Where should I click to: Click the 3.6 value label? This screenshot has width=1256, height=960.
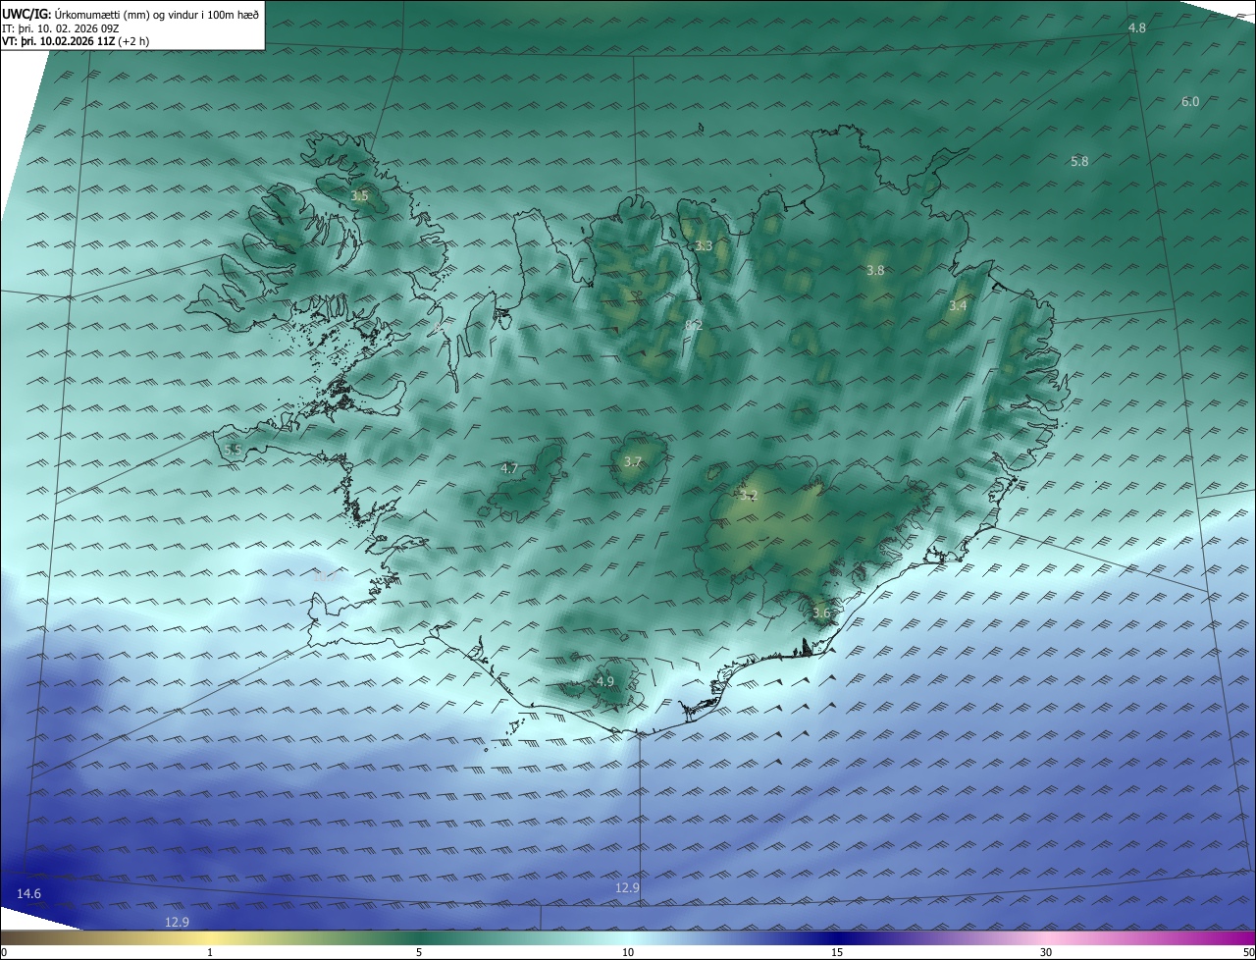(x=821, y=613)
